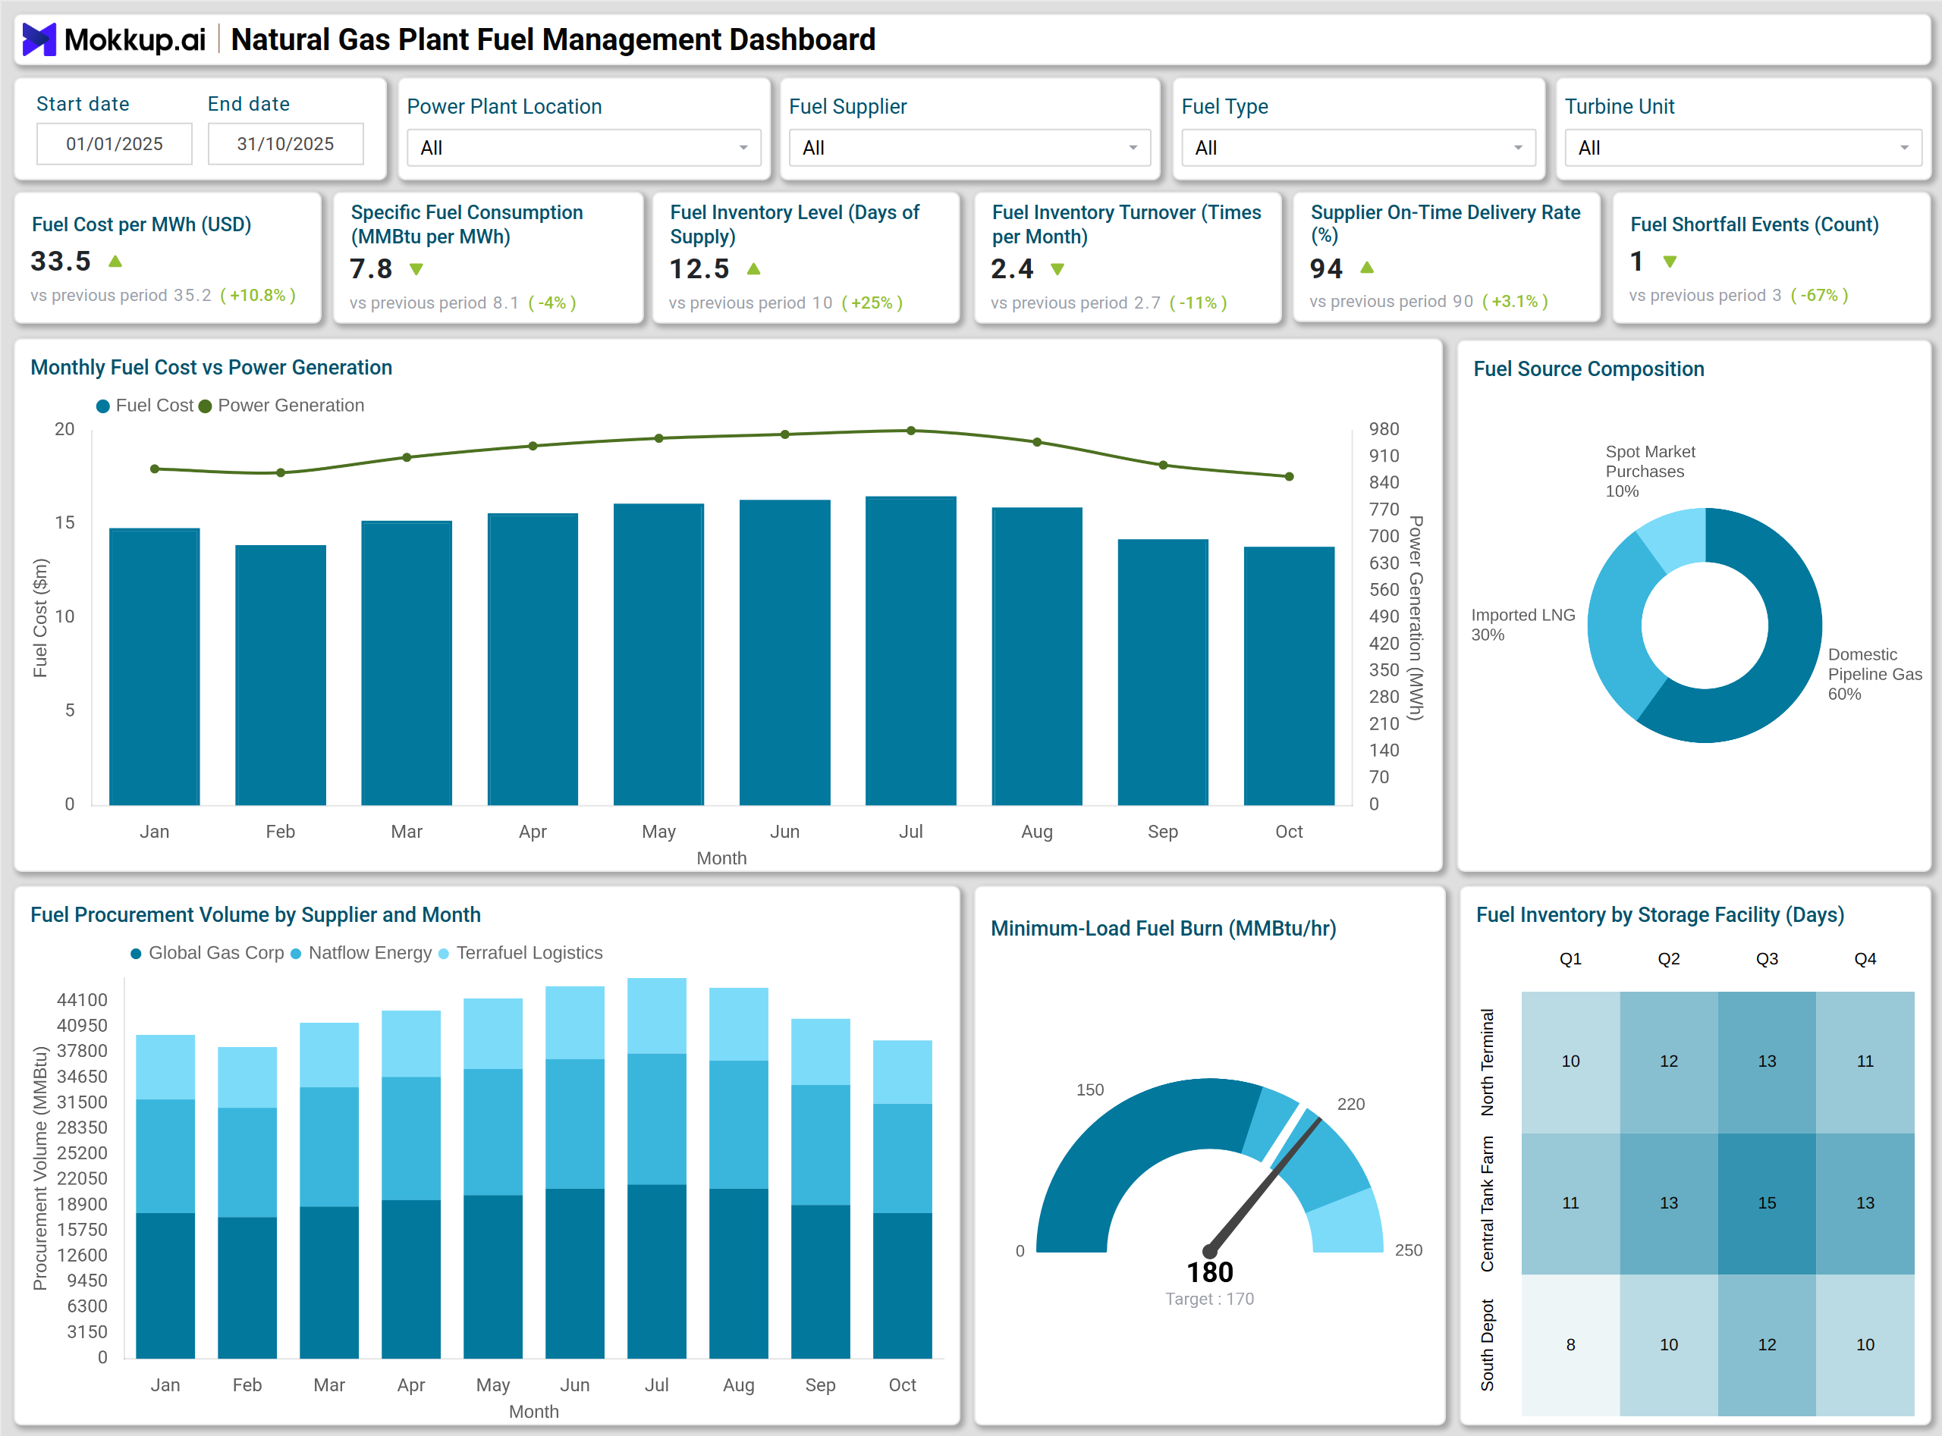Click 'Aug' on procurement chart axis
The width and height of the screenshot is (1942, 1436).
738,1384
